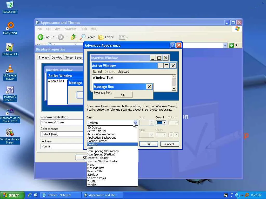Launch the Everything desktop shortcut
The image size is (266, 199).
pos(10,28)
